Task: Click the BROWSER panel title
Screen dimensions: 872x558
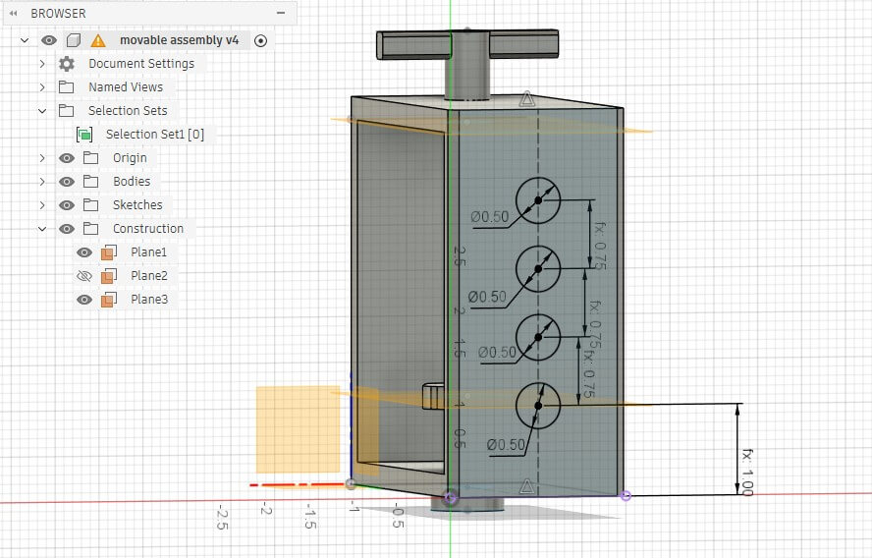Action: click(58, 13)
